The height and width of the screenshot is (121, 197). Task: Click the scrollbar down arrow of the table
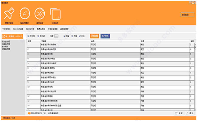(x=195, y=109)
